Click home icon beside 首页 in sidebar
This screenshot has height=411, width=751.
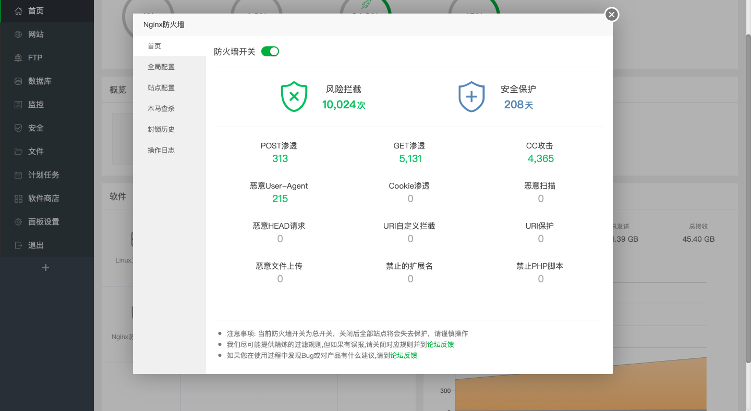tap(18, 10)
